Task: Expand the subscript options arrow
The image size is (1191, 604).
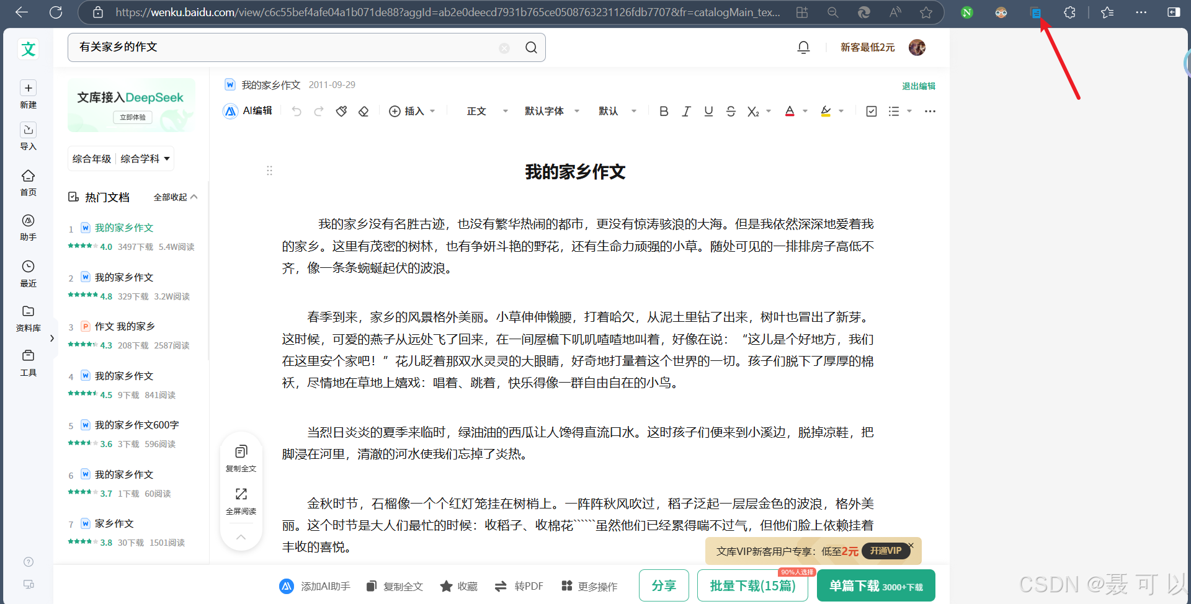Action: [x=769, y=111]
